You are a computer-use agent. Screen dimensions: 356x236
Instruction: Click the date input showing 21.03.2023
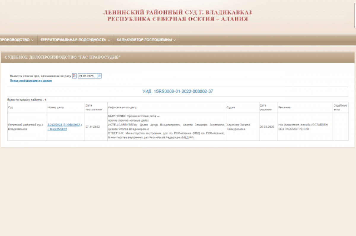pos(87,76)
